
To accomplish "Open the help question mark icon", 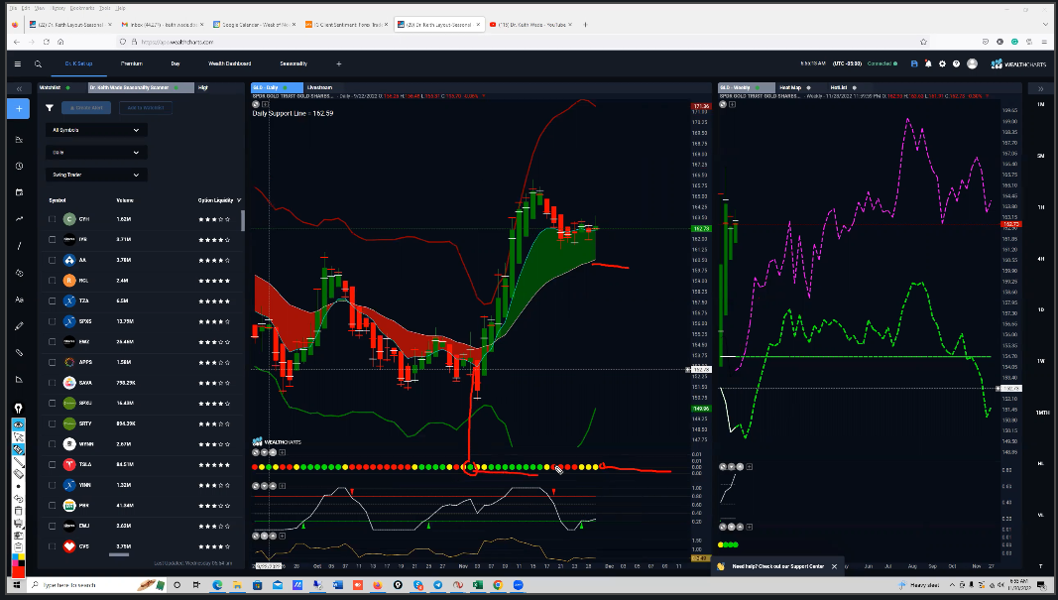I will coord(956,64).
